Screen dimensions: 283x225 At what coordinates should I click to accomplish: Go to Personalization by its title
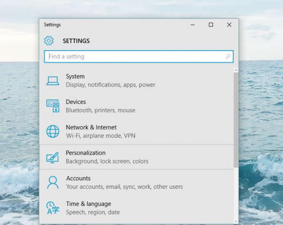click(x=85, y=153)
